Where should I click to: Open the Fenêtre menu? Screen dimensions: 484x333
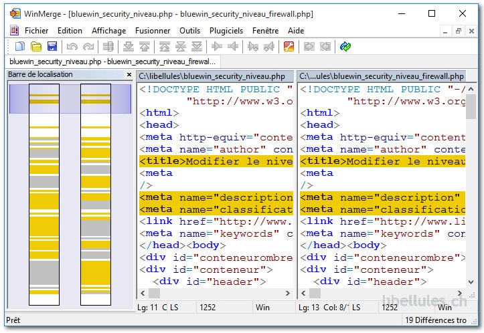click(266, 31)
